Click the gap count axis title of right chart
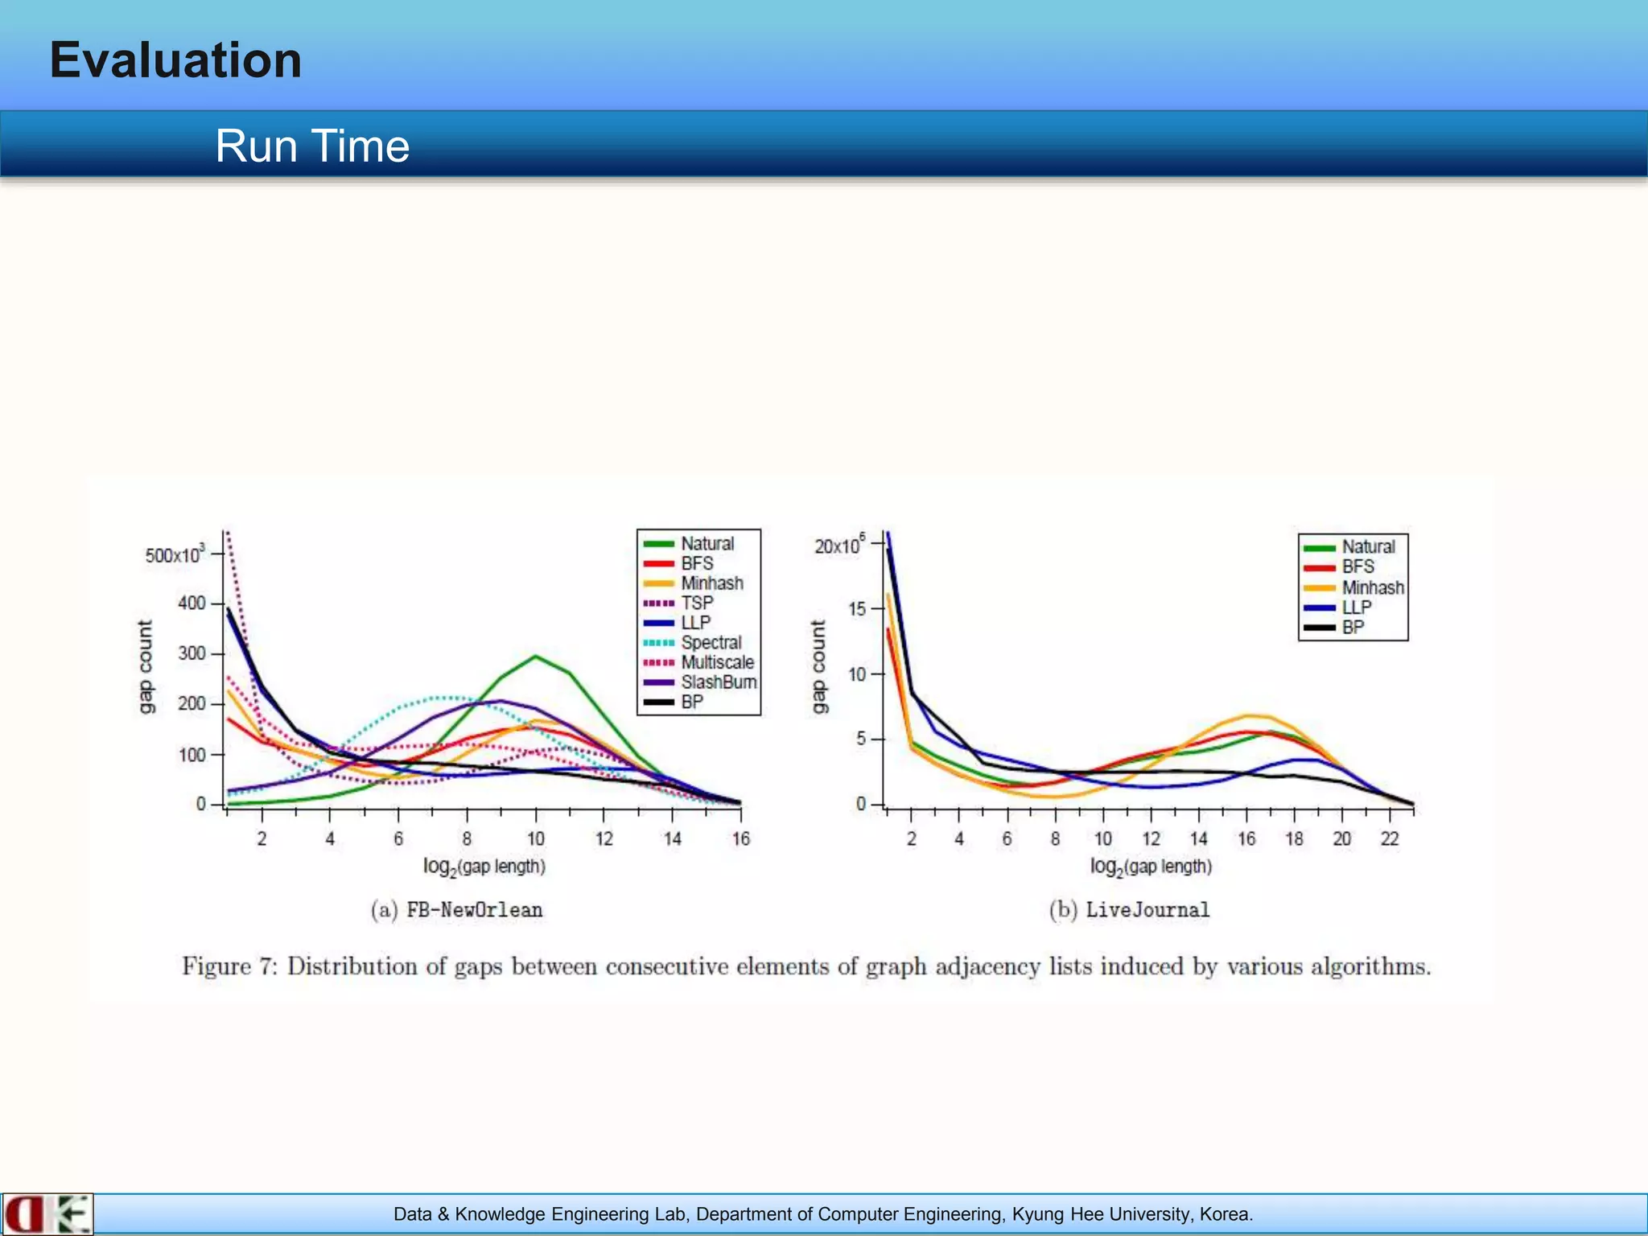This screenshot has width=1648, height=1236. (x=818, y=666)
